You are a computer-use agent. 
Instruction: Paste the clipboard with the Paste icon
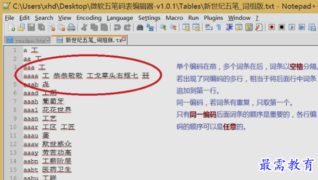point(104,27)
